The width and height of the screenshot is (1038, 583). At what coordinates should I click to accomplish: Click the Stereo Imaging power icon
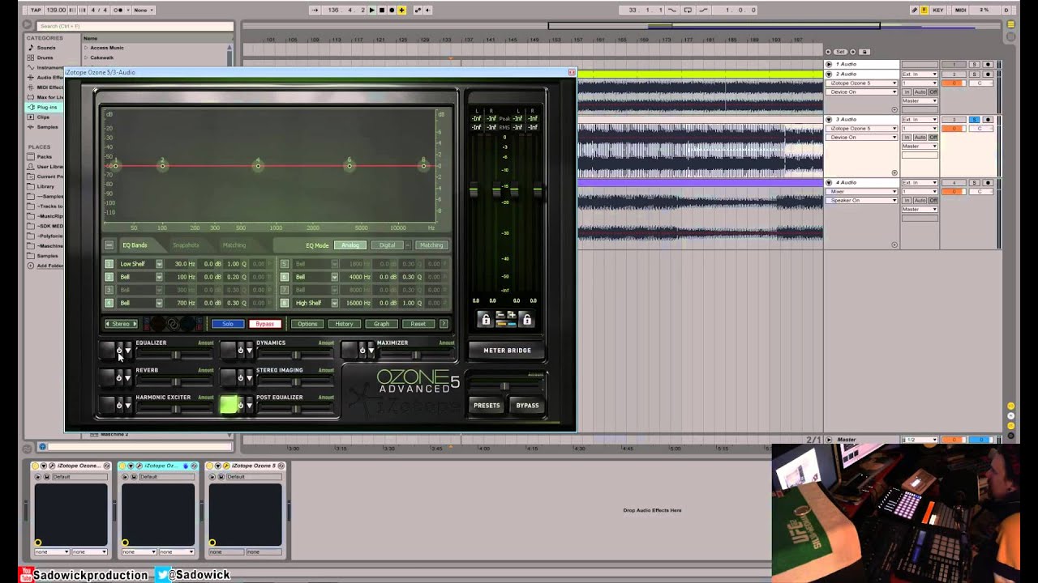coord(240,377)
